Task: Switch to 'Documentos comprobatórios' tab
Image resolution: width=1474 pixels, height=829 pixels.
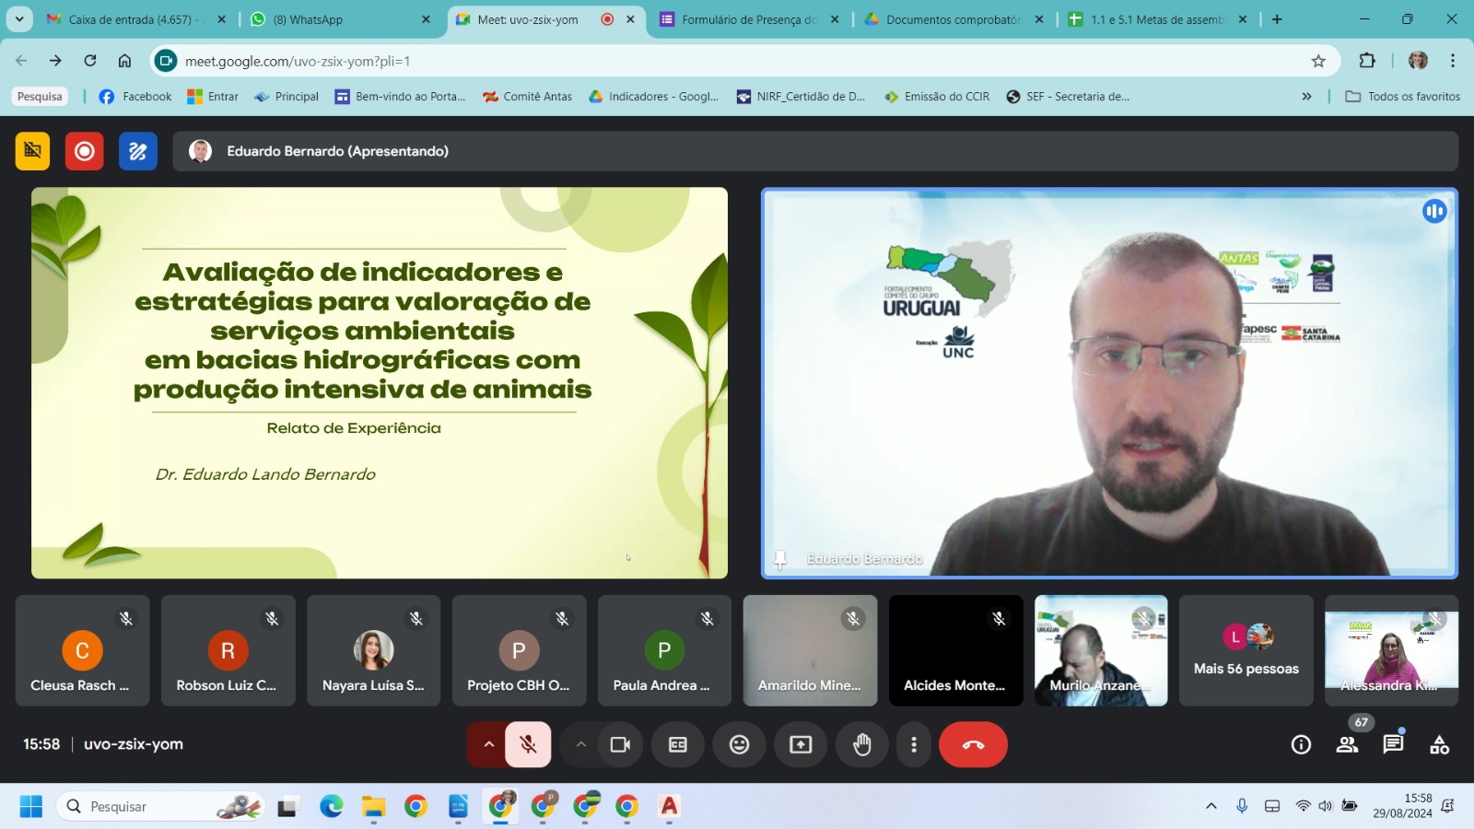Action: click(x=953, y=19)
